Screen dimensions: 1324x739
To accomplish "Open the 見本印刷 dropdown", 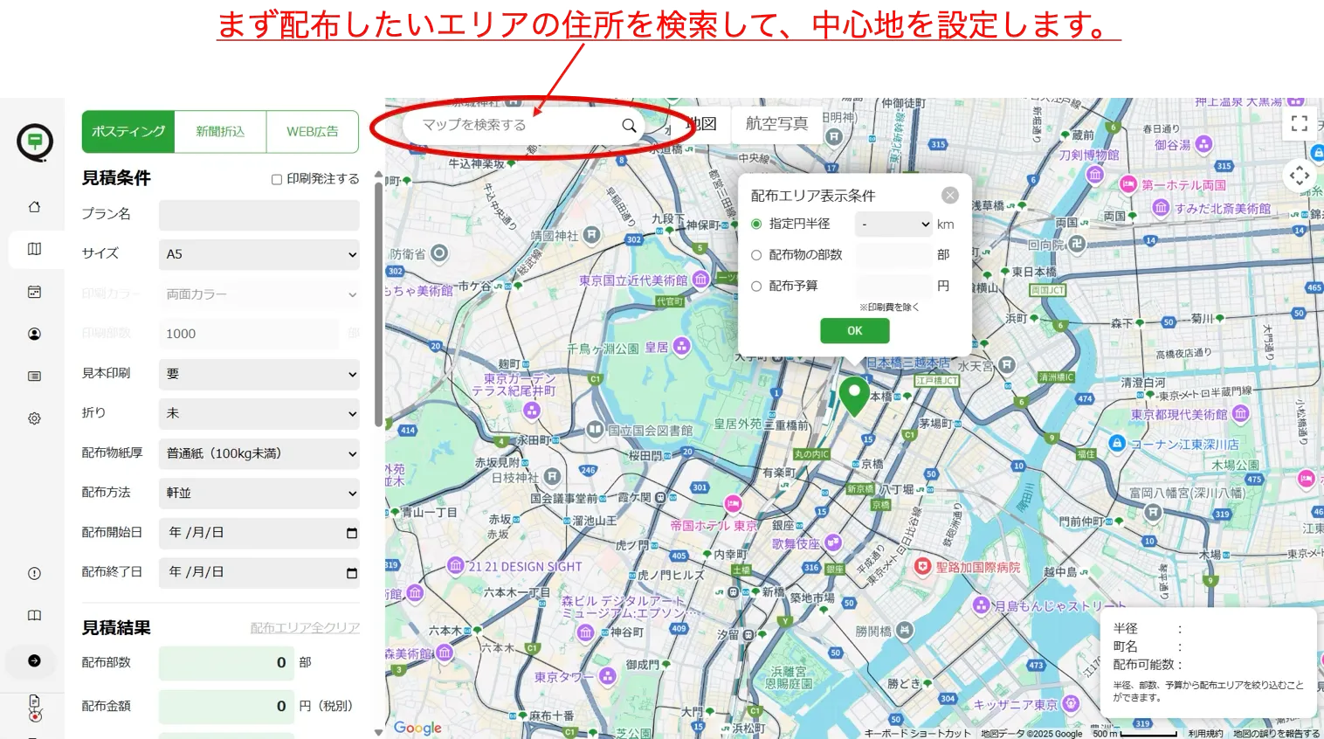I will (259, 374).
